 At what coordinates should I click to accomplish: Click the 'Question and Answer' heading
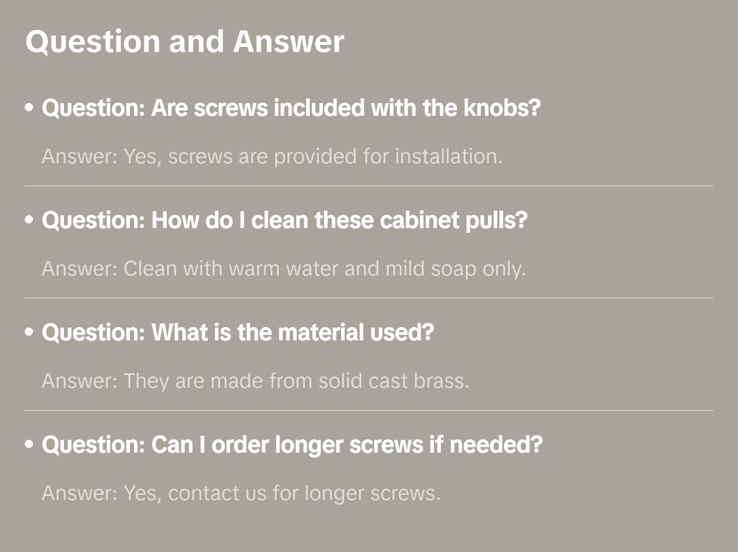tap(184, 41)
